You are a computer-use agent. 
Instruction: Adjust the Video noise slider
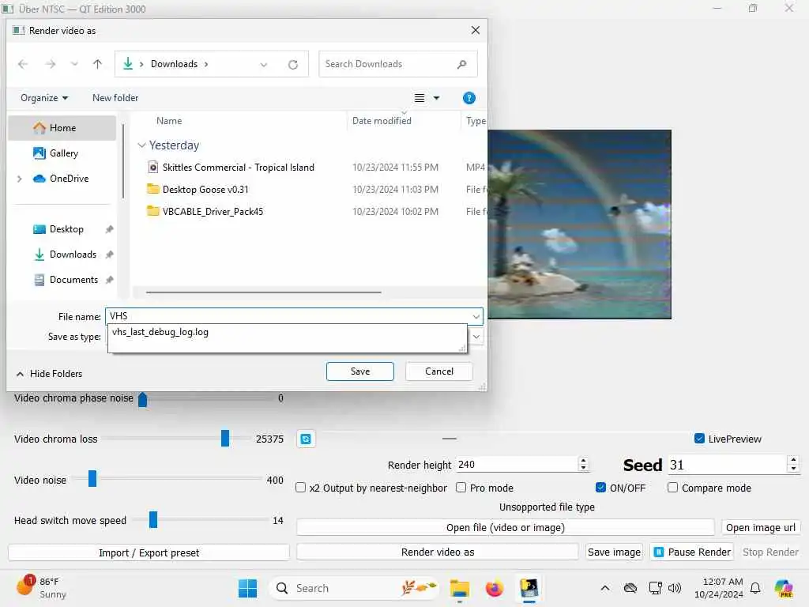92,480
